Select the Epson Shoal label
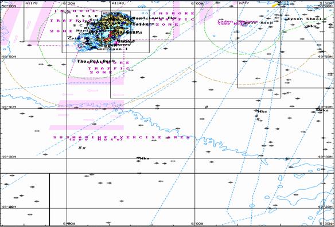335x227 pixels. [x=304, y=19]
